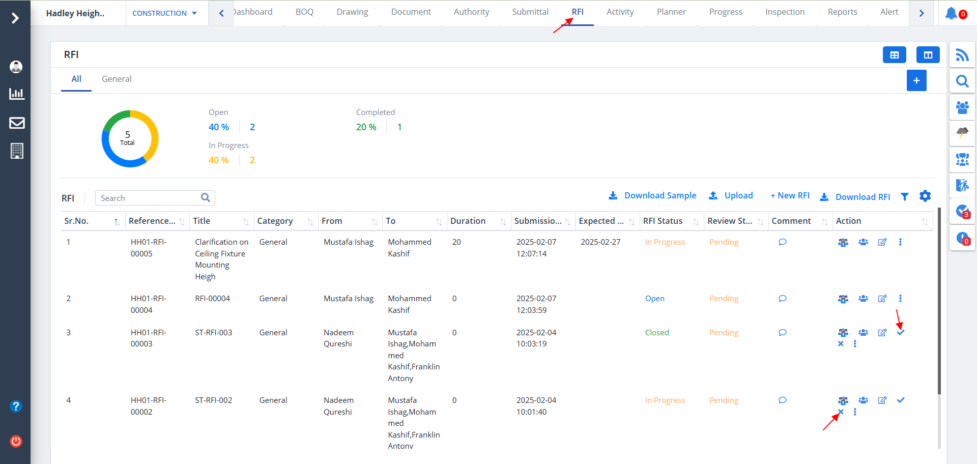Sort table by Sr.No. column
Viewport: 977px width, 464px height.
coord(117,221)
